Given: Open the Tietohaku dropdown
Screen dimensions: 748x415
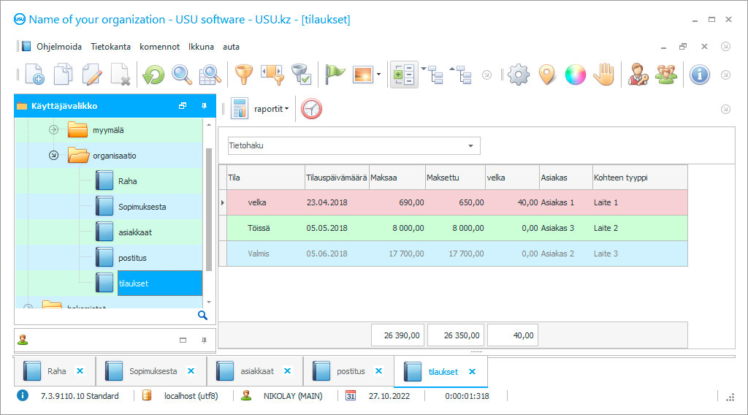Looking at the screenshot, I should tap(470, 146).
